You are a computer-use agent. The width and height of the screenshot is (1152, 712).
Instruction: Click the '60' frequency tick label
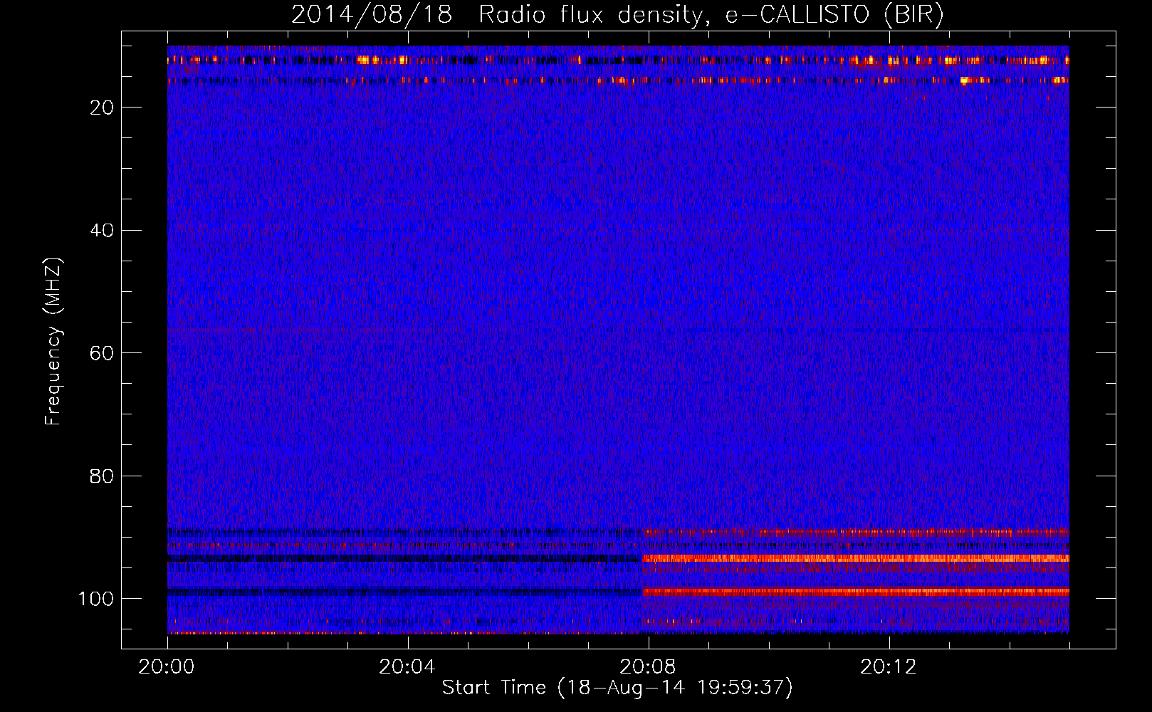click(x=103, y=353)
